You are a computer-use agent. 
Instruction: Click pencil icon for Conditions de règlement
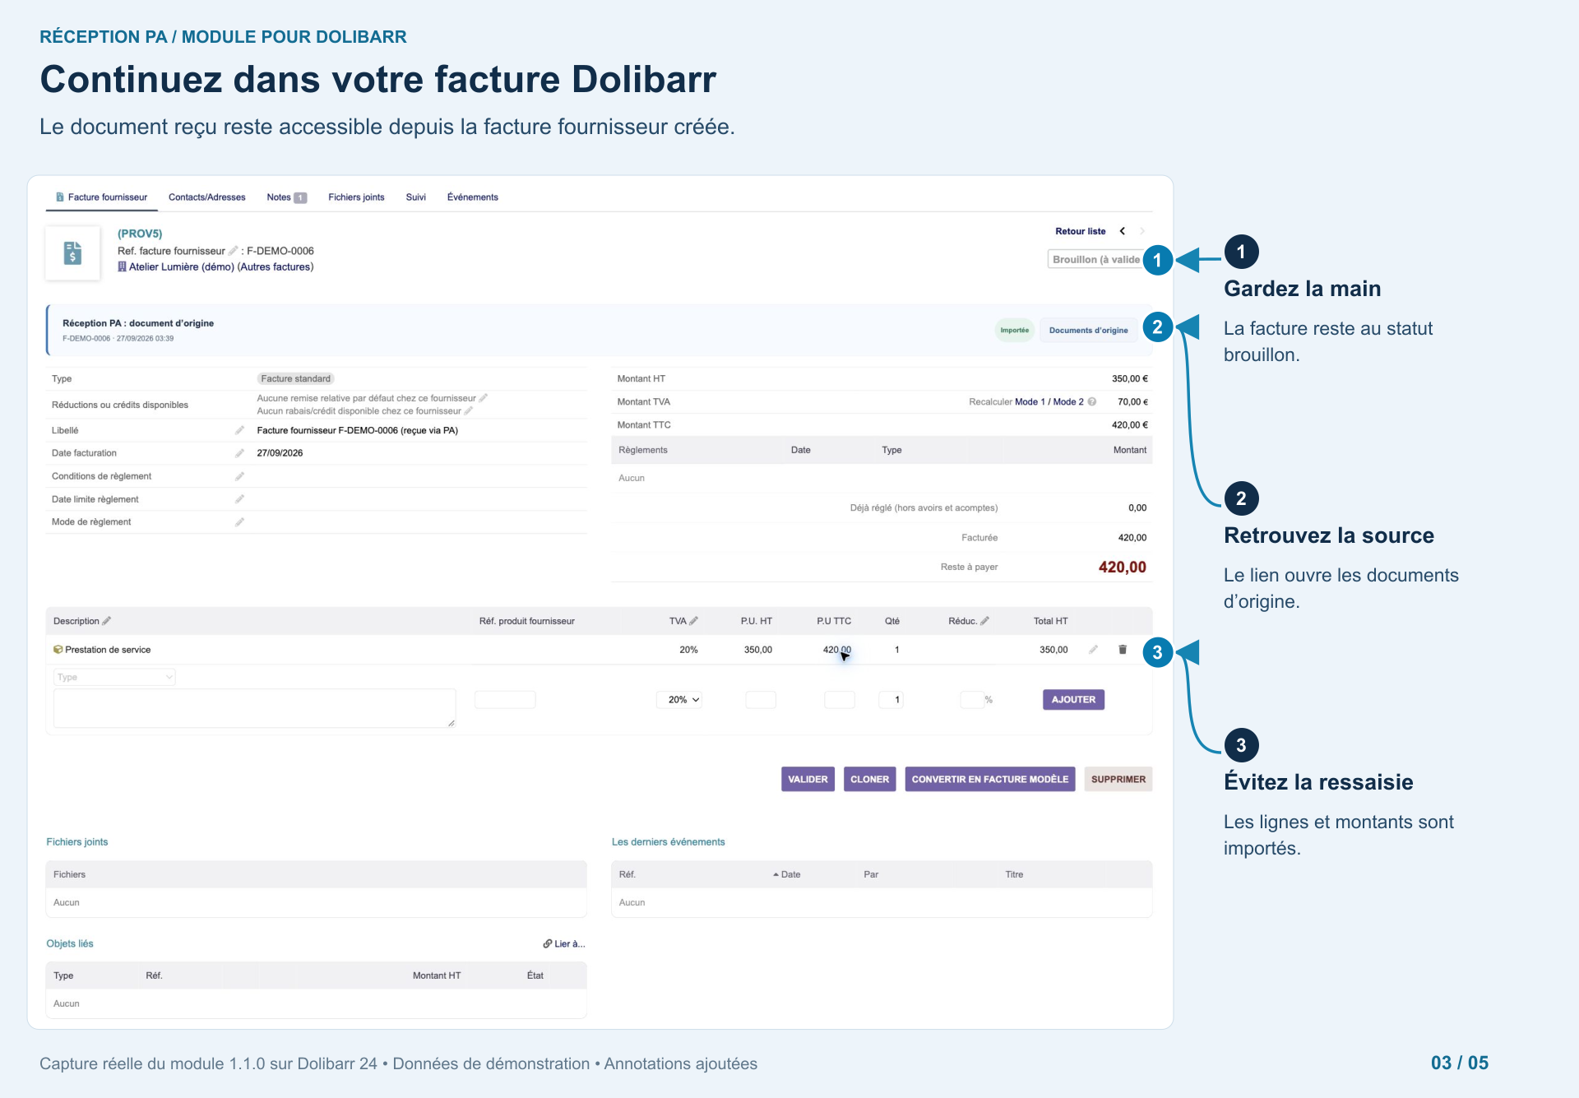pos(239,476)
